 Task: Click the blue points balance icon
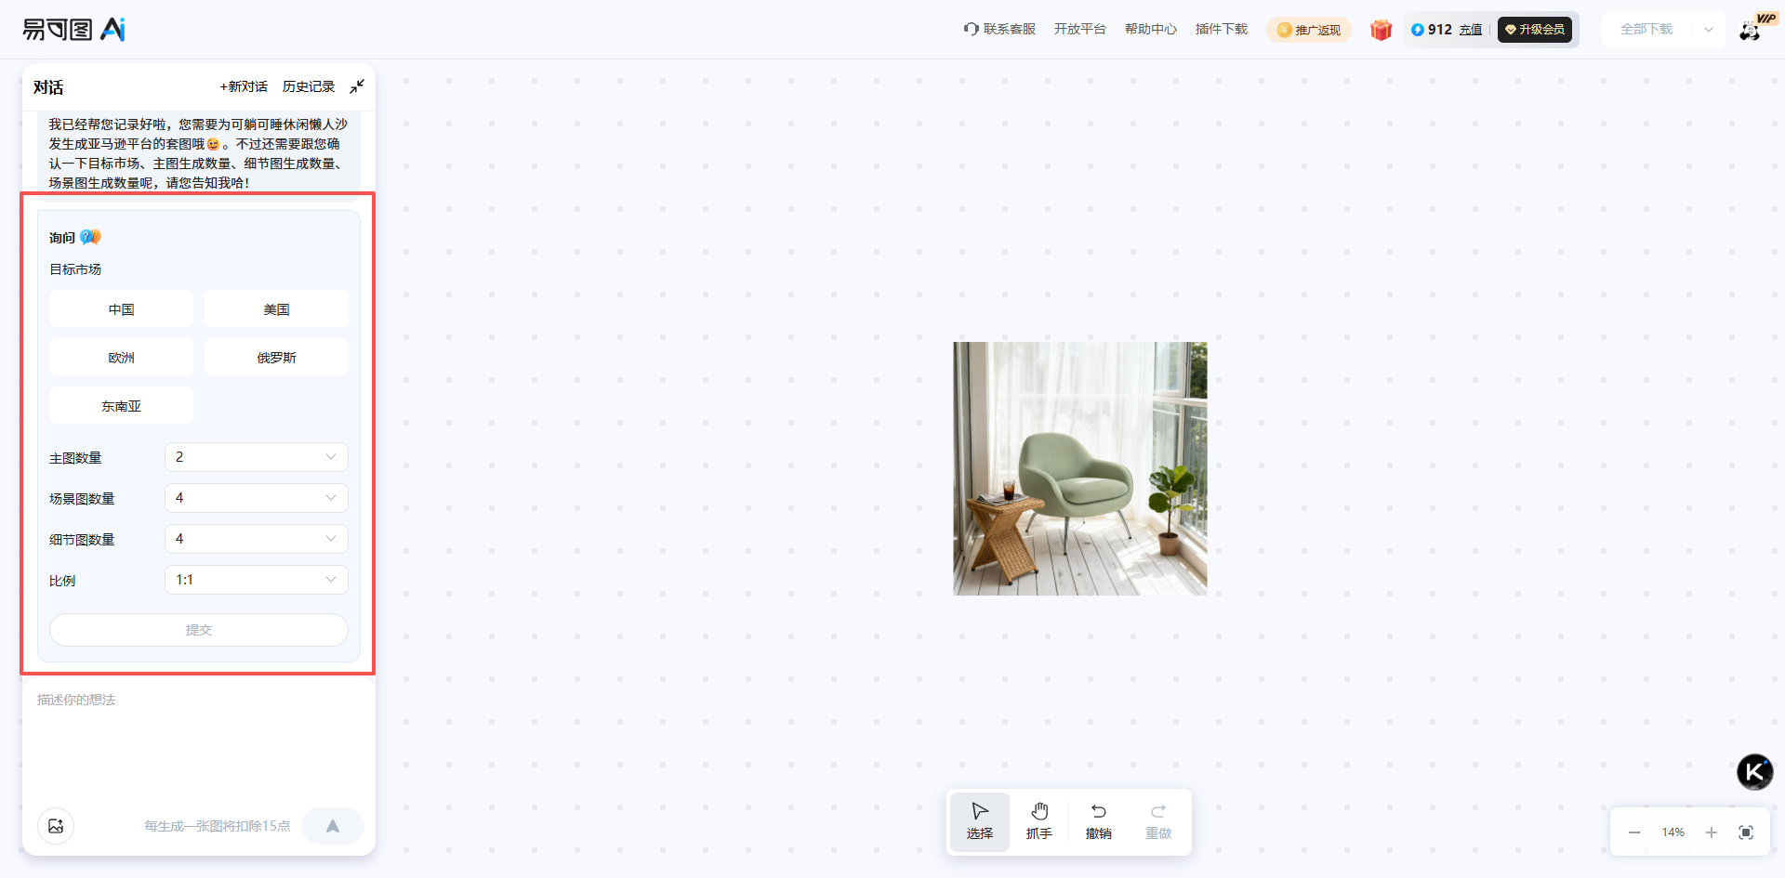pos(1417,30)
